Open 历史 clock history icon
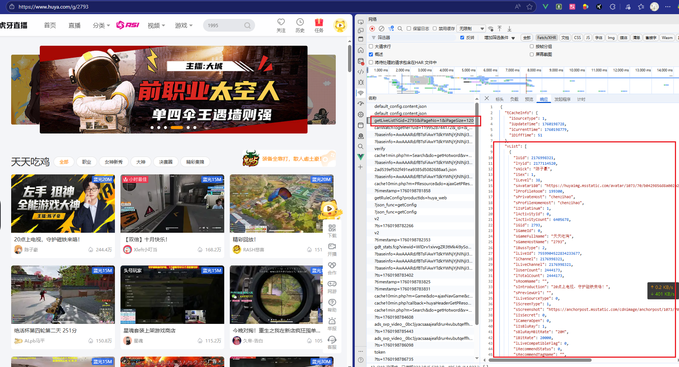The width and height of the screenshot is (679, 367). coord(300,22)
